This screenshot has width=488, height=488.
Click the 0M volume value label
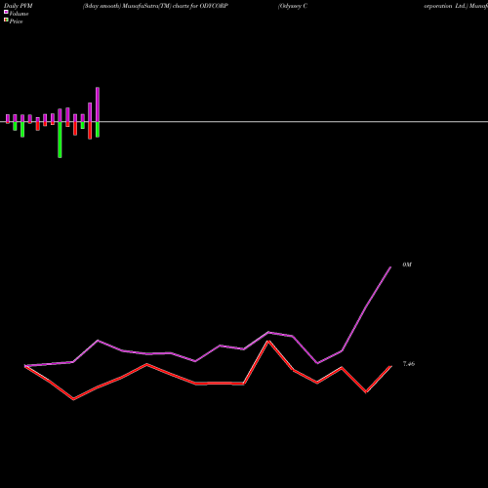pos(407,264)
